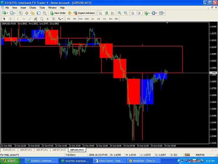Screen dimensions: 218x164
Task: Select the Cursor arrow tool
Action: tap(4, 19)
